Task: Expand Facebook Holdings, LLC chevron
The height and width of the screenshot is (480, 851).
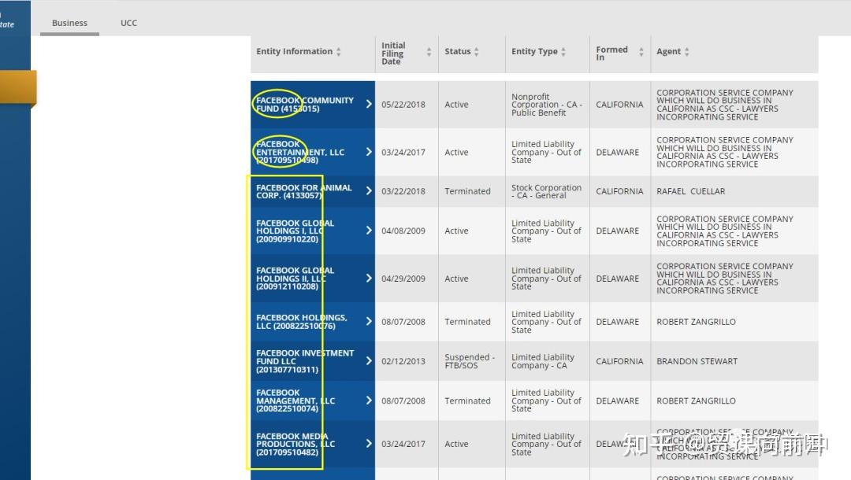Action: point(369,321)
